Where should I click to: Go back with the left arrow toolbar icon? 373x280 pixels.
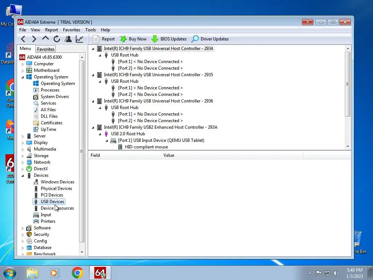point(23,39)
